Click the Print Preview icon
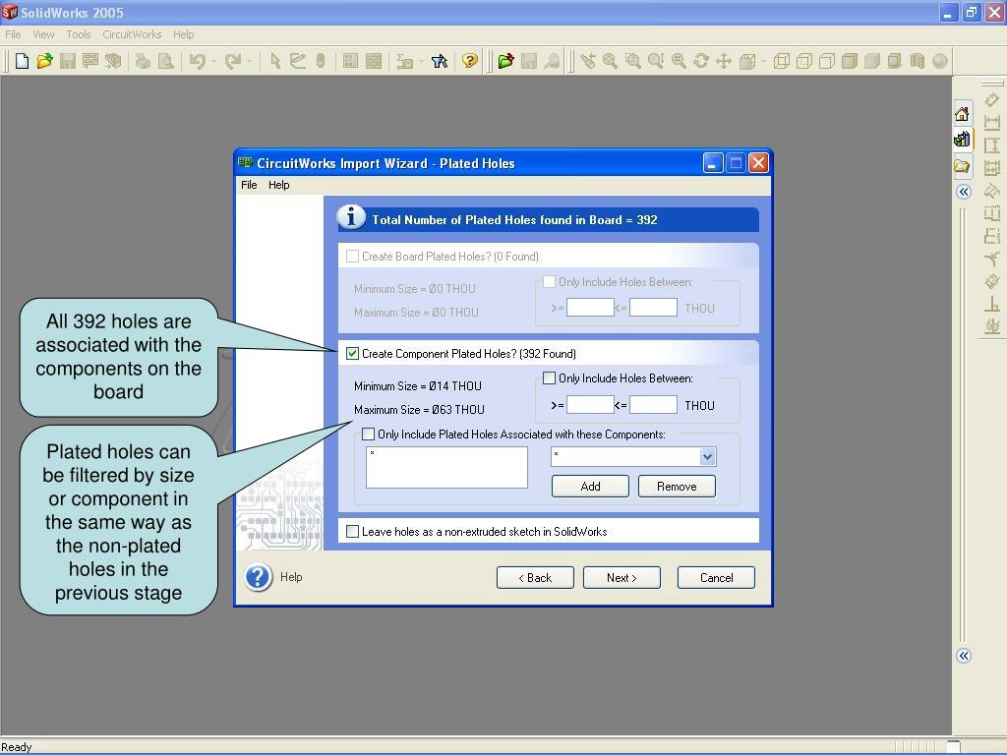Viewport: 1007px width, 755px height. [165, 61]
